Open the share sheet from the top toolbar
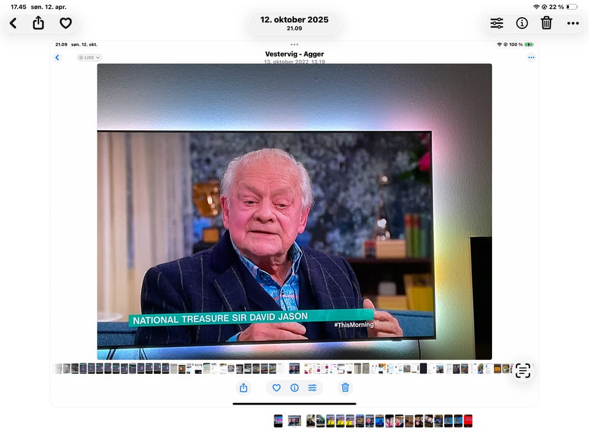The height and width of the screenshot is (442, 589). [x=38, y=23]
